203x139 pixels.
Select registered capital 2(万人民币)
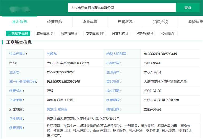152,72
